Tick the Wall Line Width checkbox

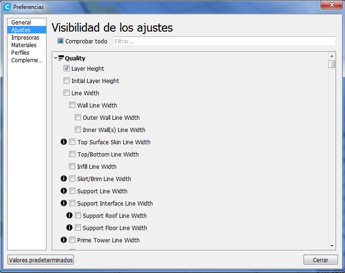click(x=72, y=105)
